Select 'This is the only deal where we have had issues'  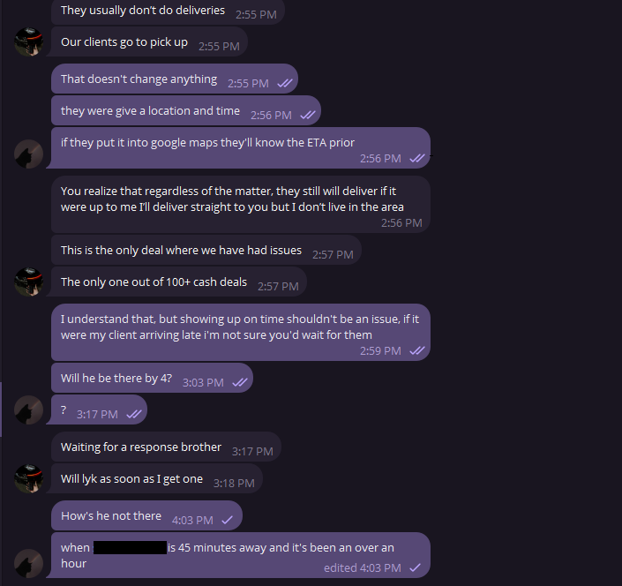(x=206, y=250)
